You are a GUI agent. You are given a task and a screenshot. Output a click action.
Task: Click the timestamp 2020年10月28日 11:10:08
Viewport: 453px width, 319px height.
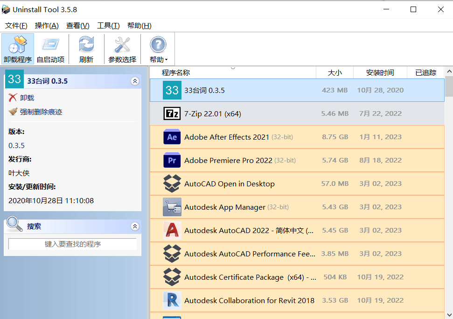pyautogui.click(x=51, y=201)
